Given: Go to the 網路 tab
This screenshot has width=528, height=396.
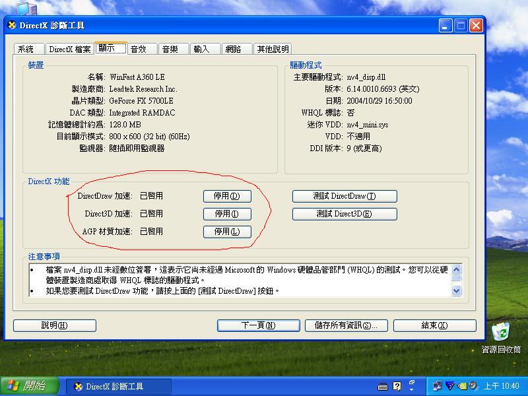Looking at the screenshot, I should click(237, 49).
